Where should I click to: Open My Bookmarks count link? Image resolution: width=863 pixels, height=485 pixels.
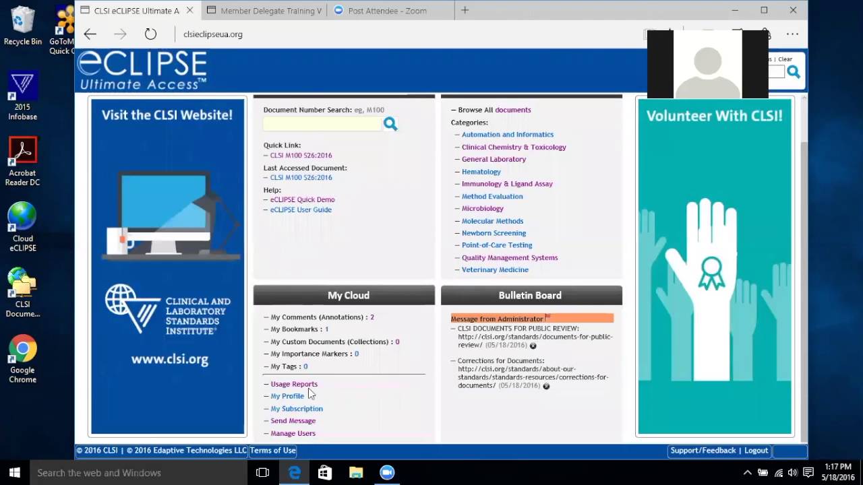[x=326, y=329]
